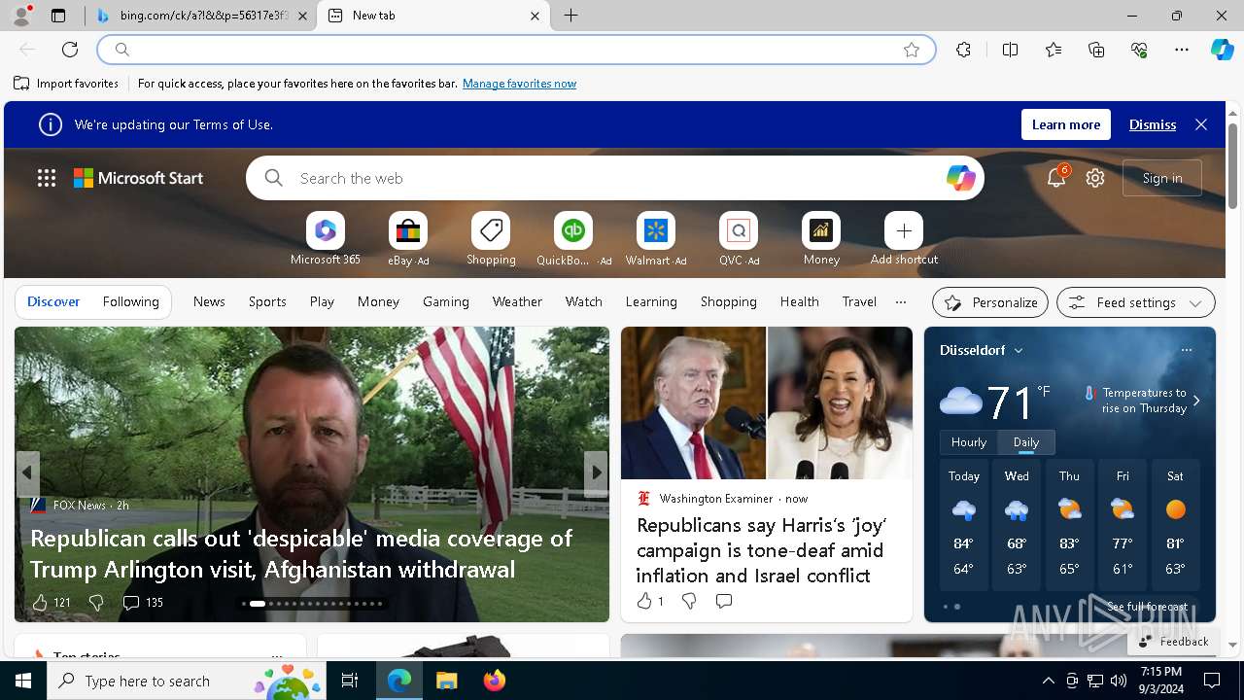Go to previous headline slide
Viewport: 1244px width, 700px height.
tap(27, 473)
